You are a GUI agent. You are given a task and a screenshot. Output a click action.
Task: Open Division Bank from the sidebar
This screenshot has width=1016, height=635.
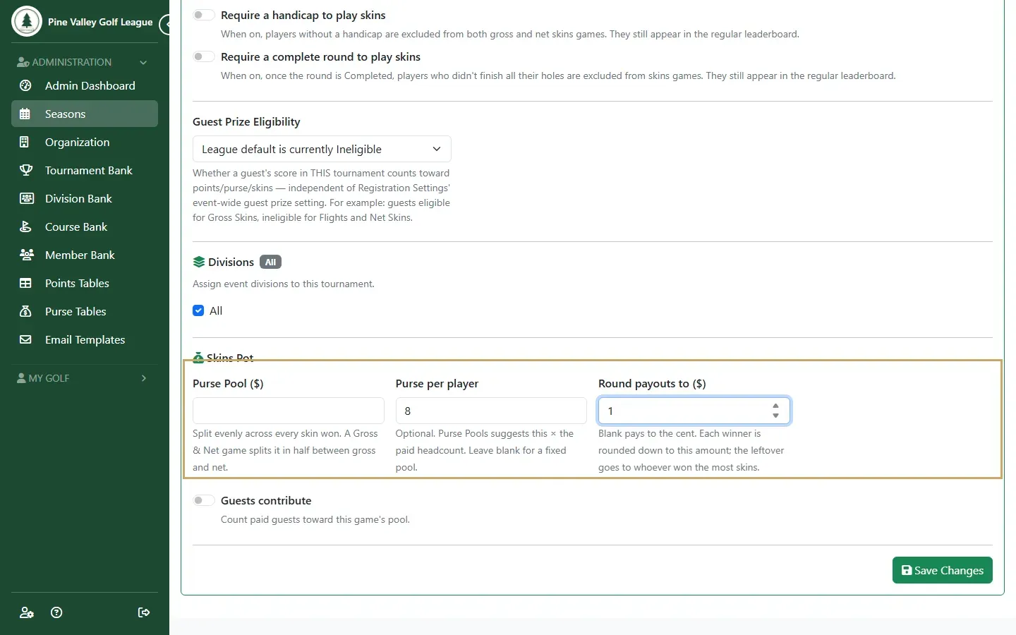click(85, 198)
